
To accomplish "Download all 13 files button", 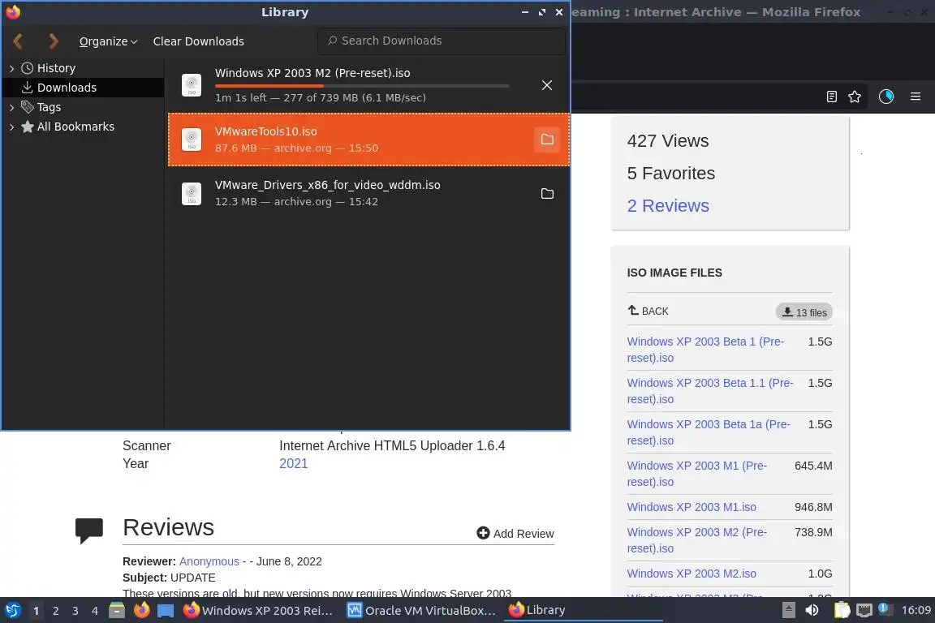I will (804, 311).
